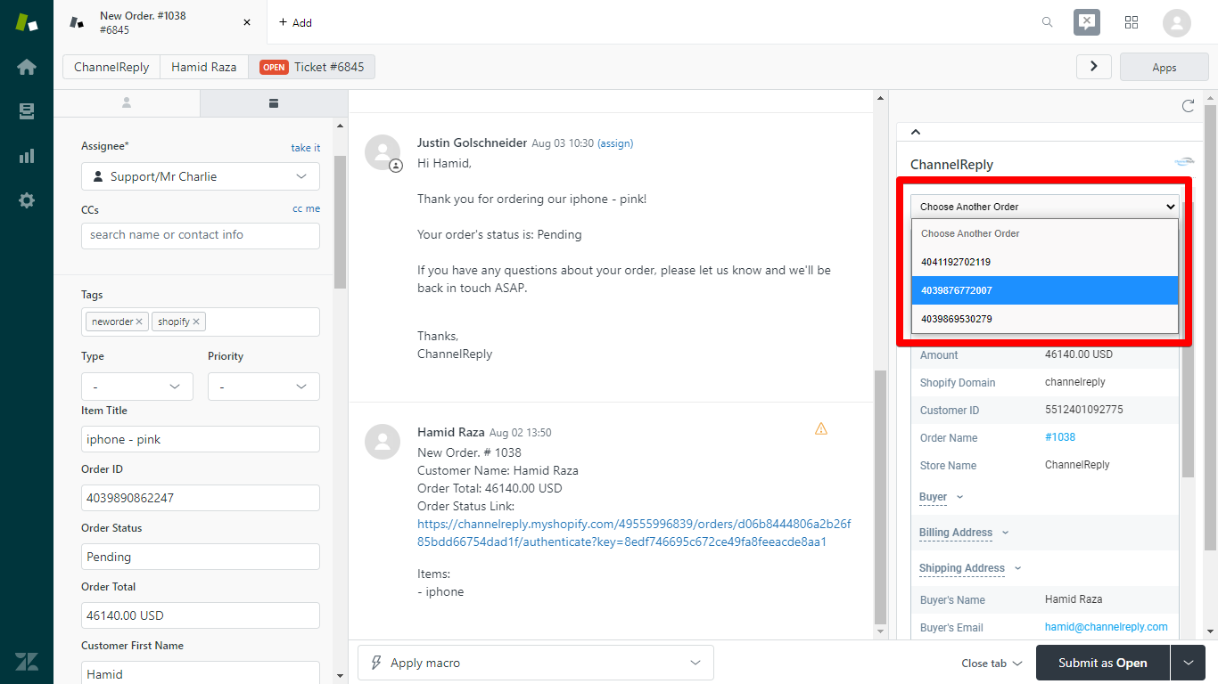The height and width of the screenshot is (684, 1218).
Task: Open the Priority dropdown
Action: point(264,387)
